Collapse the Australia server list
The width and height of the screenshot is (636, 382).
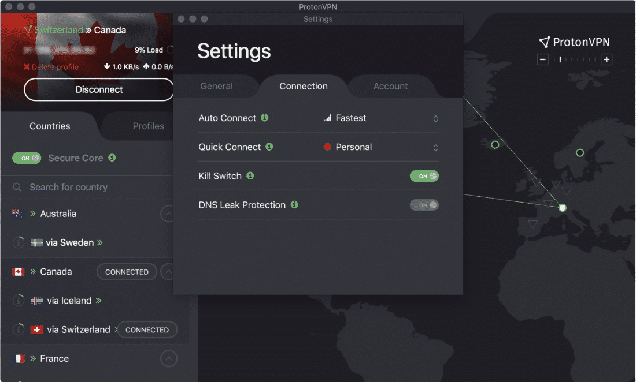pyautogui.click(x=168, y=214)
